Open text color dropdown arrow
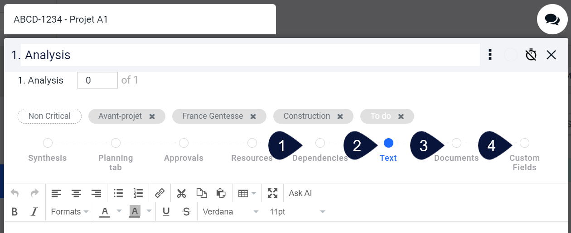This screenshot has height=233, width=571. coord(119,211)
